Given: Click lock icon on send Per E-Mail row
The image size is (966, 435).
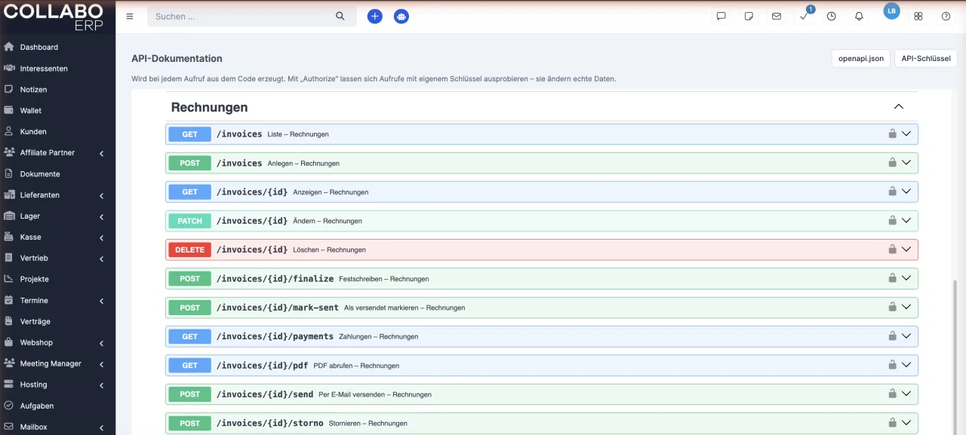Looking at the screenshot, I should (x=892, y=394).
